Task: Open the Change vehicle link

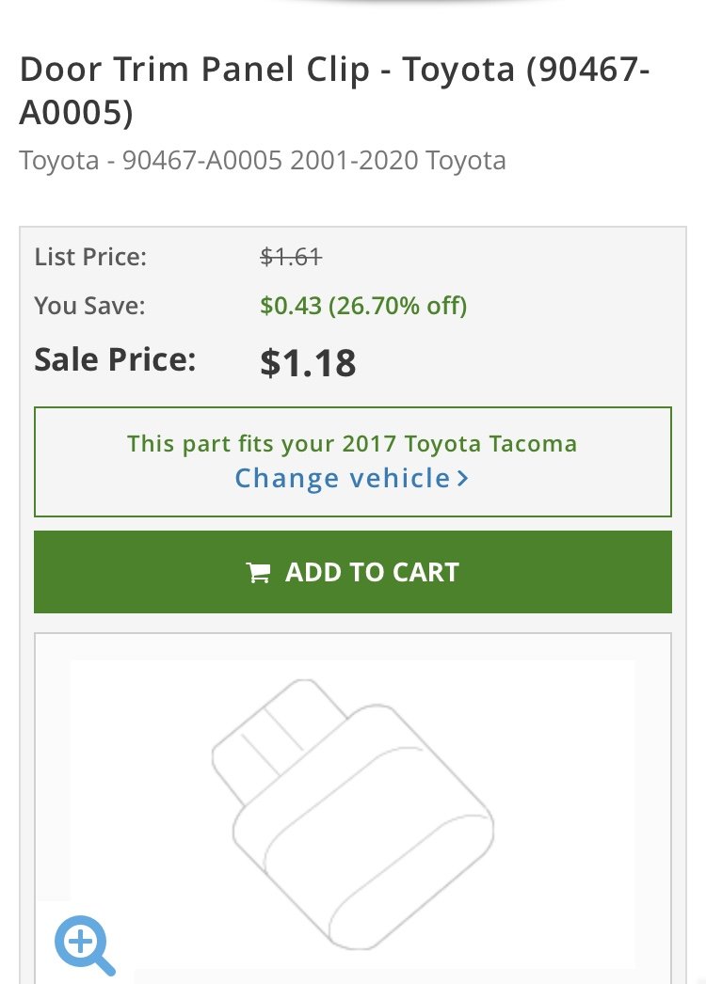Action: point(352,478)
